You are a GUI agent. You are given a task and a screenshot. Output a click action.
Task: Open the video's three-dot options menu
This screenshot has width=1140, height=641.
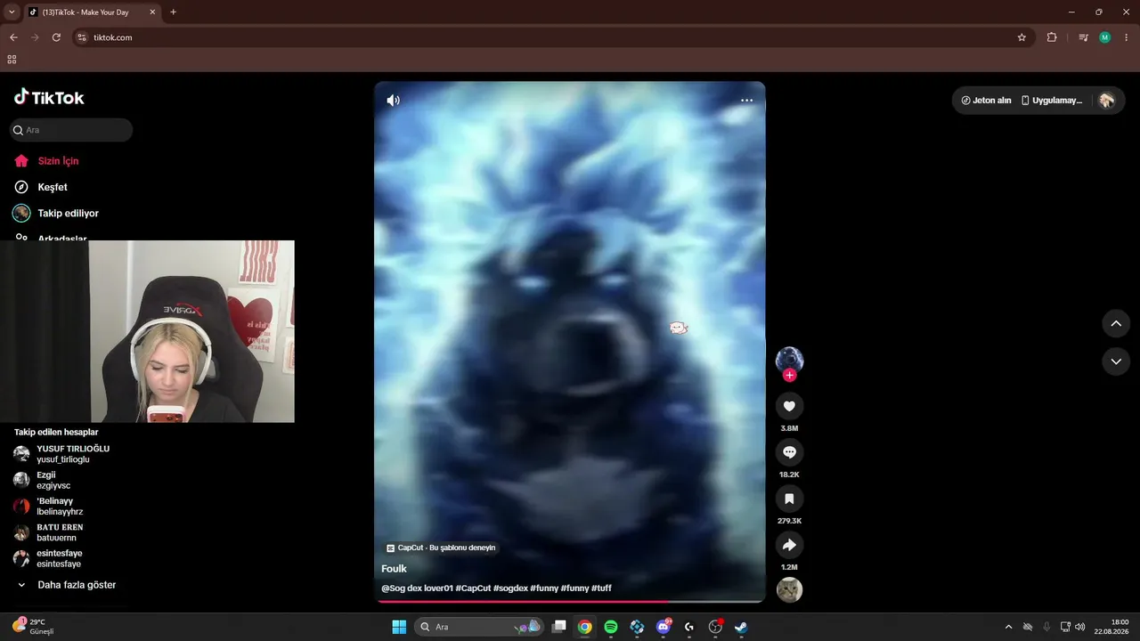(746, 100)
